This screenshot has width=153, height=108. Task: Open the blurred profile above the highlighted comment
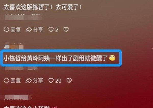tap(14, 46)
